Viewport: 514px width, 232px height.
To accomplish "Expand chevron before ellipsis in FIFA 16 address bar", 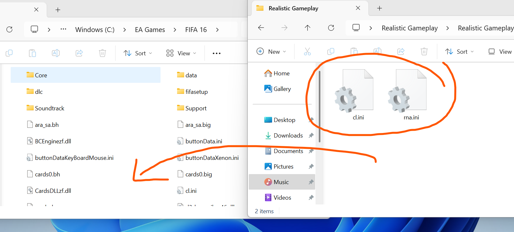I will coord(49,30).
